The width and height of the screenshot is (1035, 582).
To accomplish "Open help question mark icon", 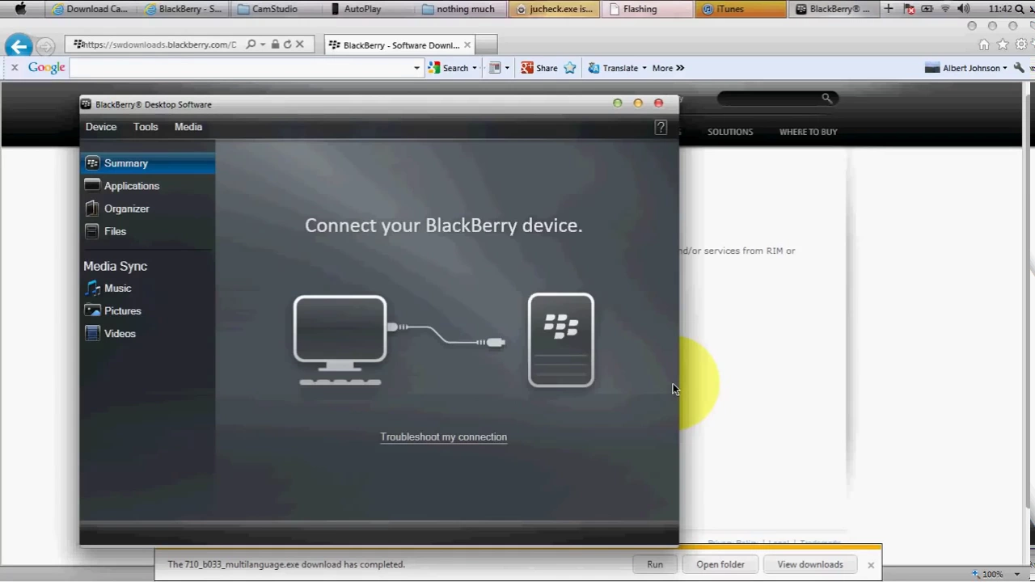I will tap(661, 128).
